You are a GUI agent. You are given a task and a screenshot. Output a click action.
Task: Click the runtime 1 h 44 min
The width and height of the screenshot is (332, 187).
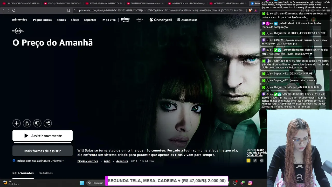[x=147, y=161]
